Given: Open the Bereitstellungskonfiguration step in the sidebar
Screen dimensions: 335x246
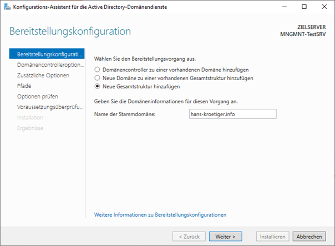Looking at the screenshot, I should [50, 54].
